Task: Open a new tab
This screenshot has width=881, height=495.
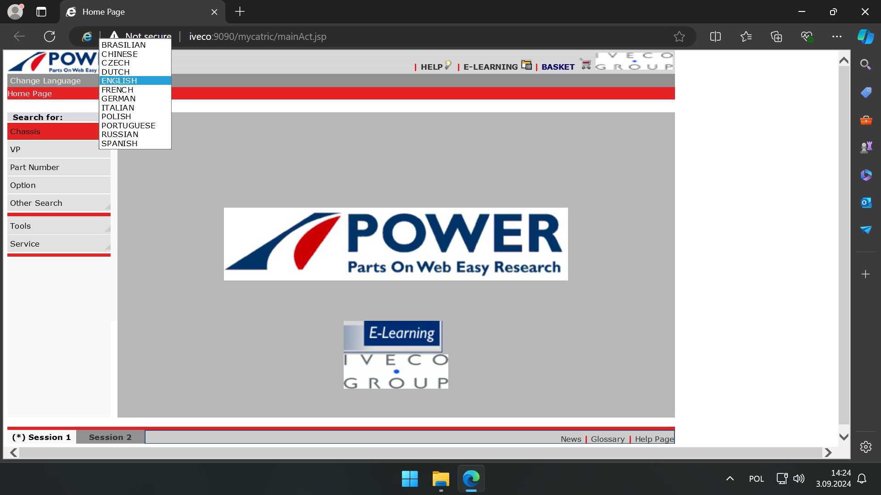Action: coord(240,12)
